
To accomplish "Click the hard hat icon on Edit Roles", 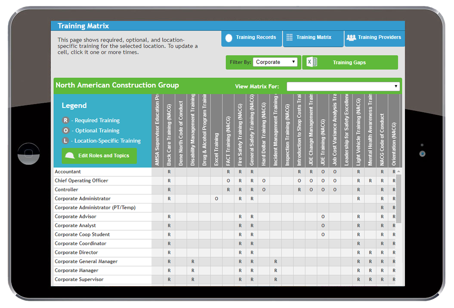I will click(70, 155).
